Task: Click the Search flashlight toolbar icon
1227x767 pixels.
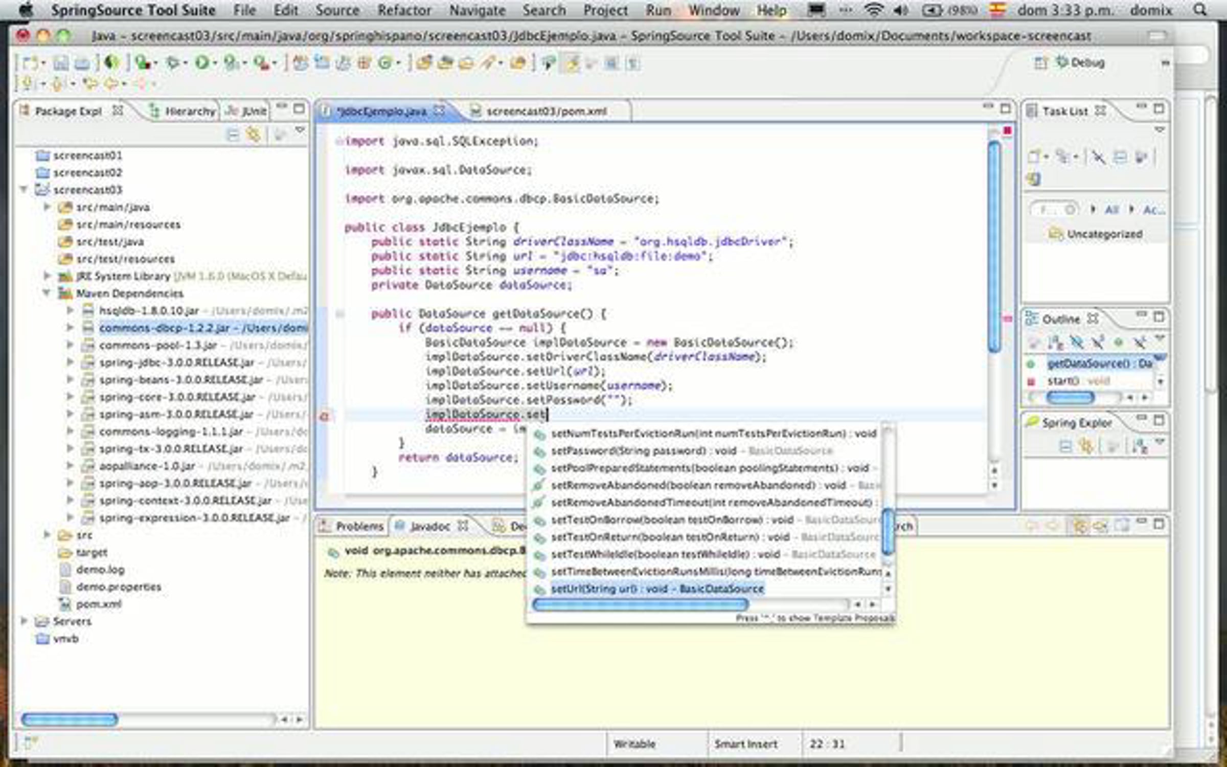Action: coord(488,63)
